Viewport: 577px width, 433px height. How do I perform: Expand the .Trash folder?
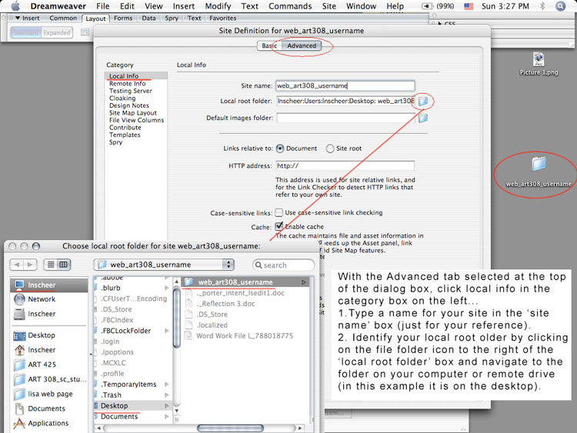coord(167,395)
